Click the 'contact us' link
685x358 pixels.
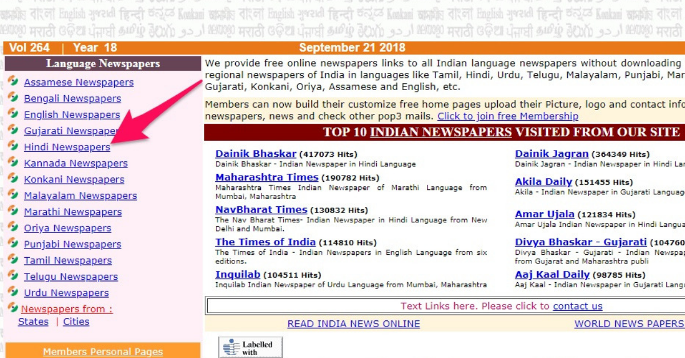point(578,306)
